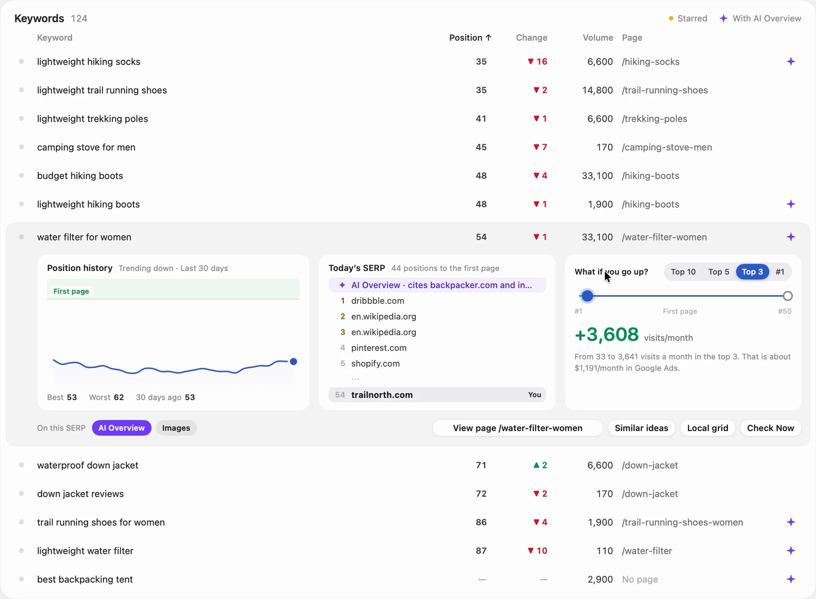Click the slider's hollow end handle at #50
816x599 pixels.
pos(787,296)
